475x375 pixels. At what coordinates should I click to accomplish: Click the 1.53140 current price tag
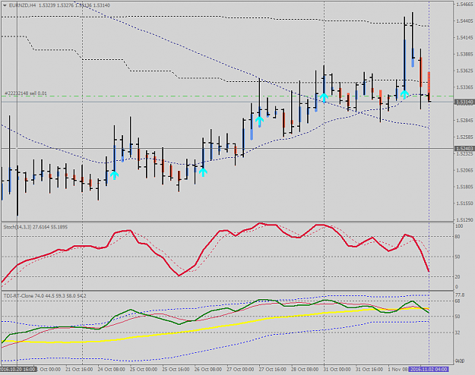(464, 102)
